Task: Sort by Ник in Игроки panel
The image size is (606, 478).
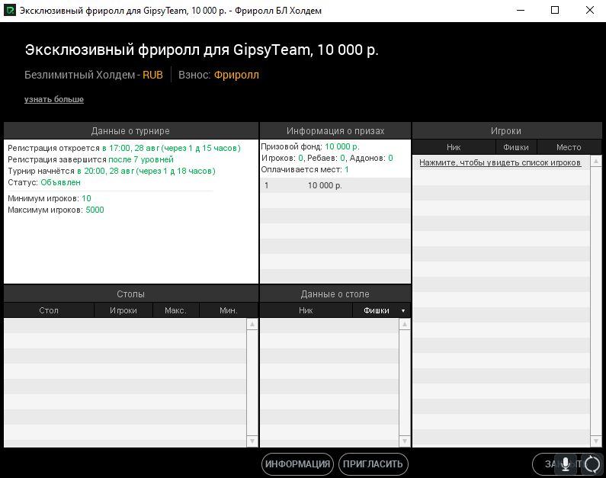Action: point(454,147)
